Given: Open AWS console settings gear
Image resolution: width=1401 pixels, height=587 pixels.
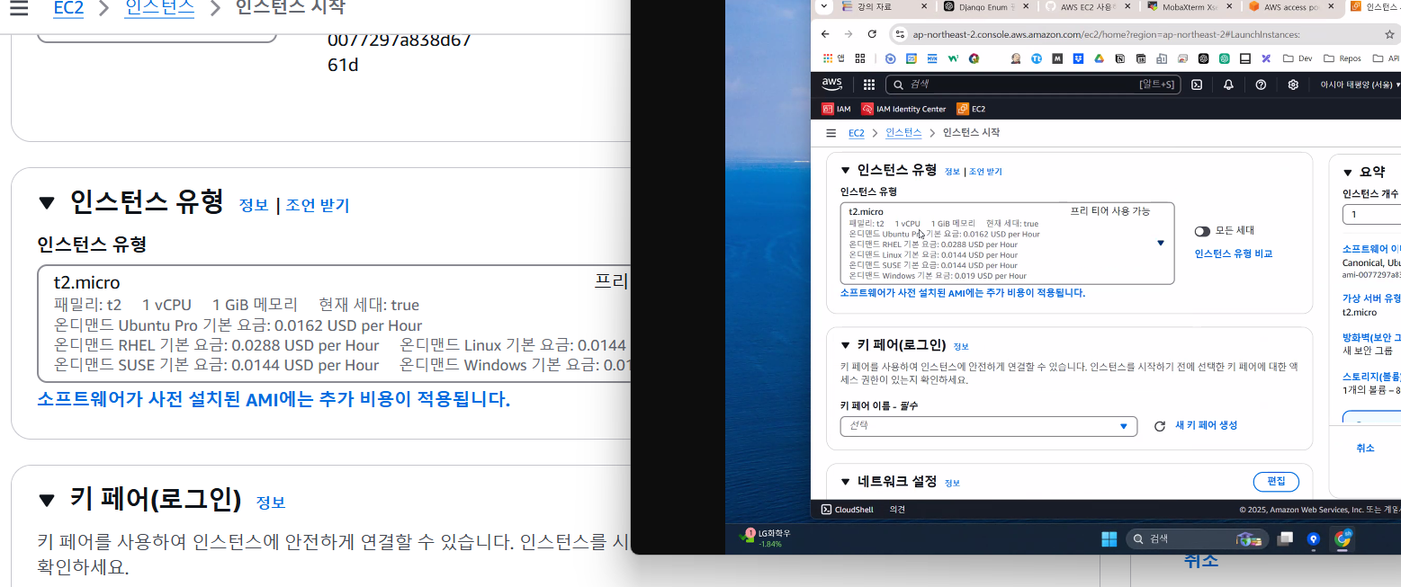Looking at the screenshot, I should click(1293, 84).
